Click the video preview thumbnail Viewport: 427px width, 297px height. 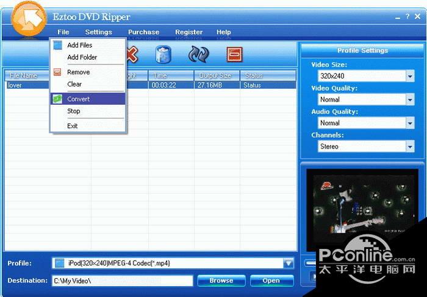click(362, 209)
